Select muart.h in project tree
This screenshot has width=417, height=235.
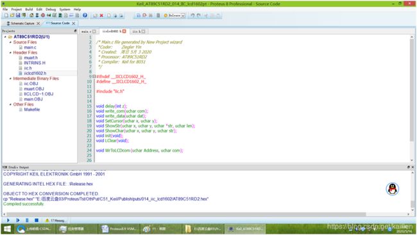tap(31, 58)
